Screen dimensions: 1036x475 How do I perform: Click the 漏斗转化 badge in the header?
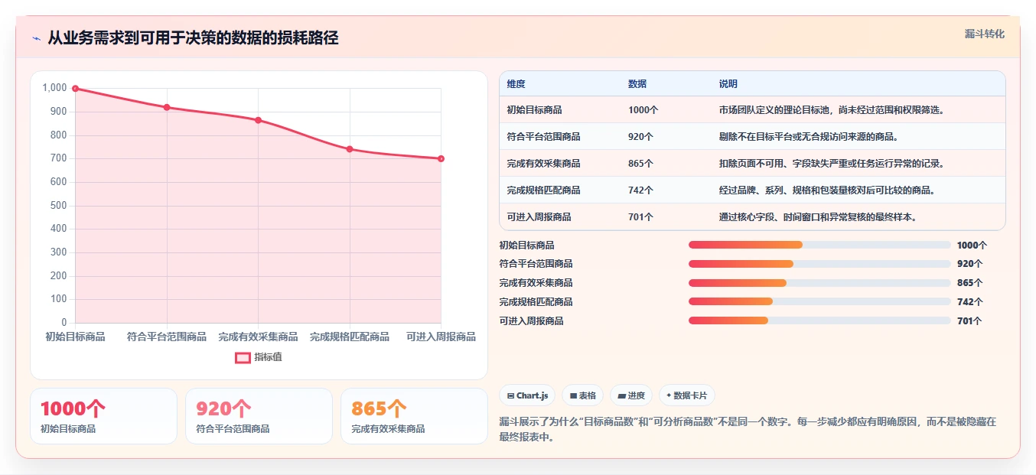(984, 34)
